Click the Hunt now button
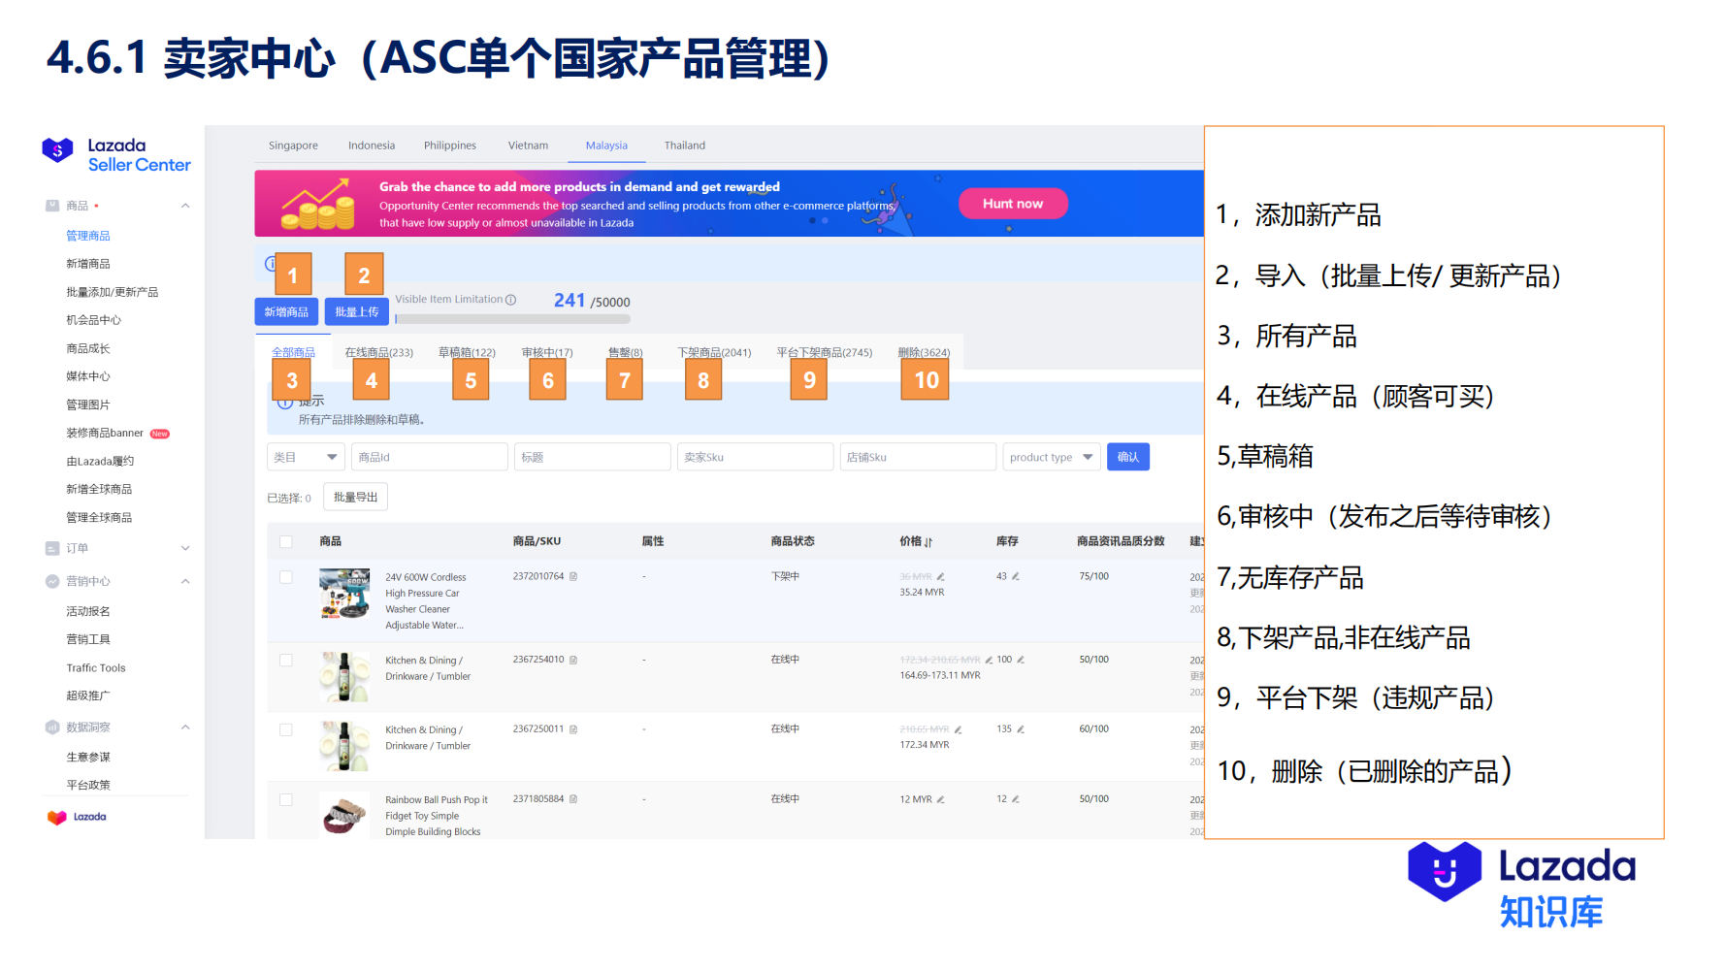Screen dimensions: 1725x970 1013,203
